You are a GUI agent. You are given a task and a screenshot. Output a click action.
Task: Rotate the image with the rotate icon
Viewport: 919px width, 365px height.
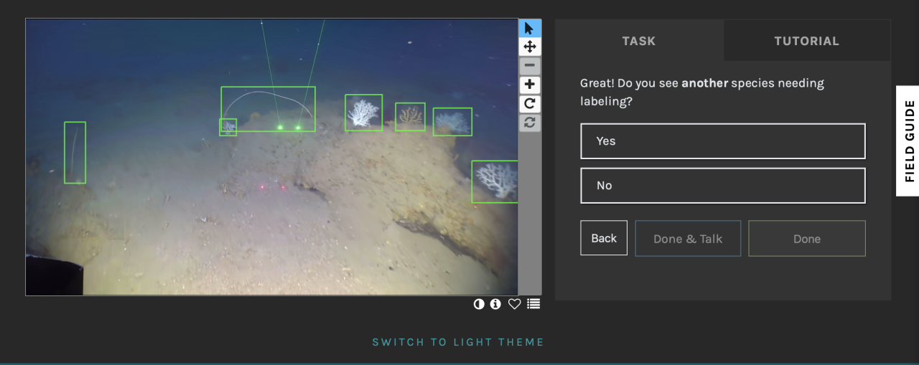click(529, 103)
